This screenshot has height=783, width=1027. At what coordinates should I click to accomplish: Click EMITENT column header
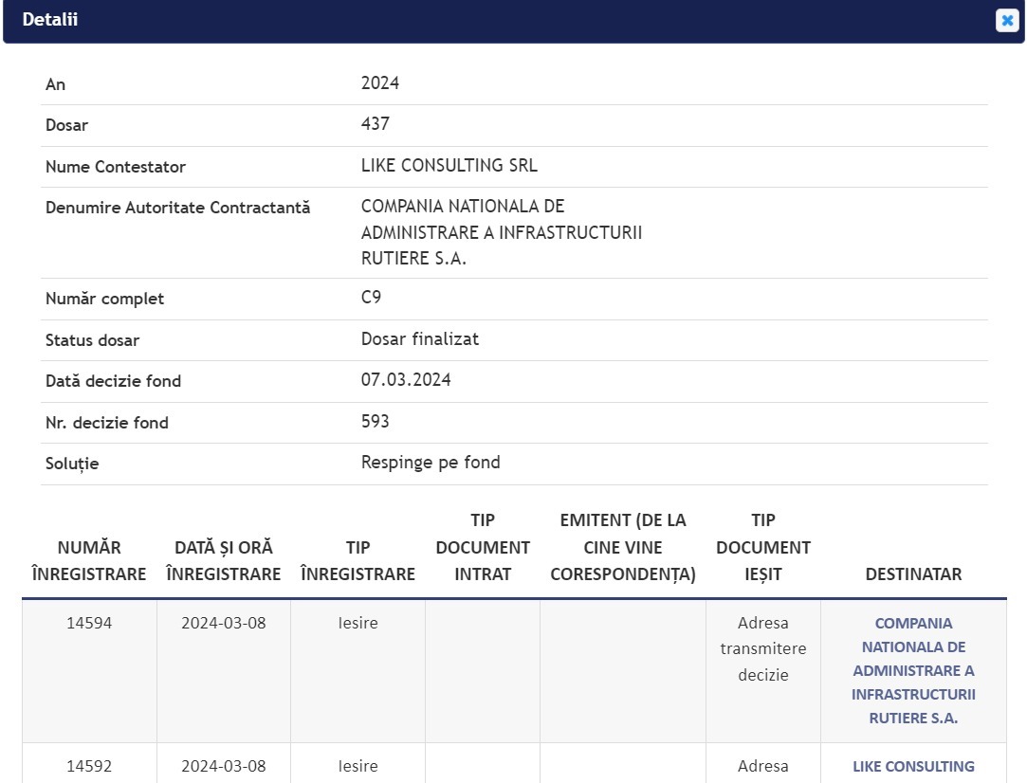[x=623, y=547]
